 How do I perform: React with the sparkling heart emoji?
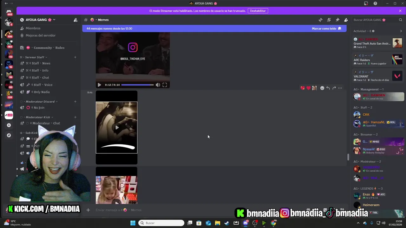coord(303,88)
